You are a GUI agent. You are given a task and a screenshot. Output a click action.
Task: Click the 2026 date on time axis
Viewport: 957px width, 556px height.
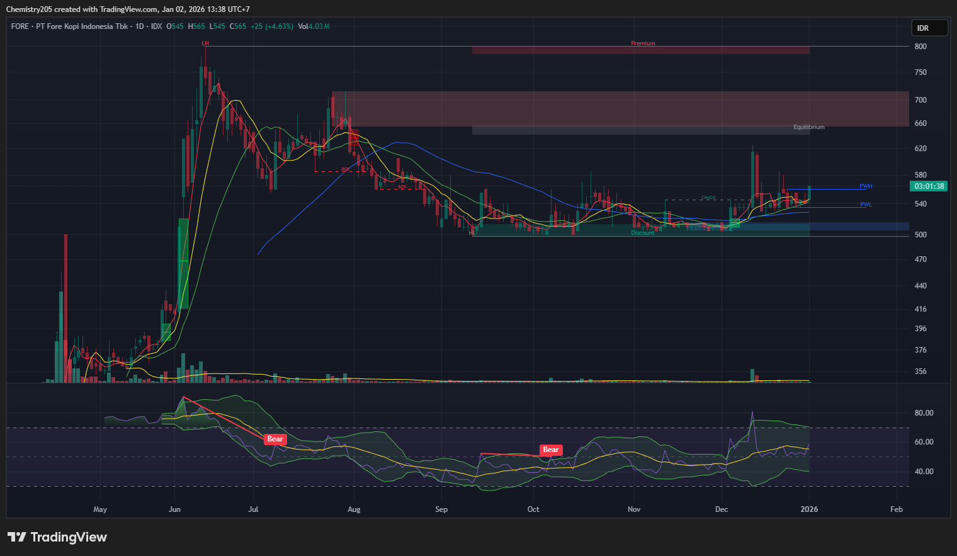click(x=809, y=509)
